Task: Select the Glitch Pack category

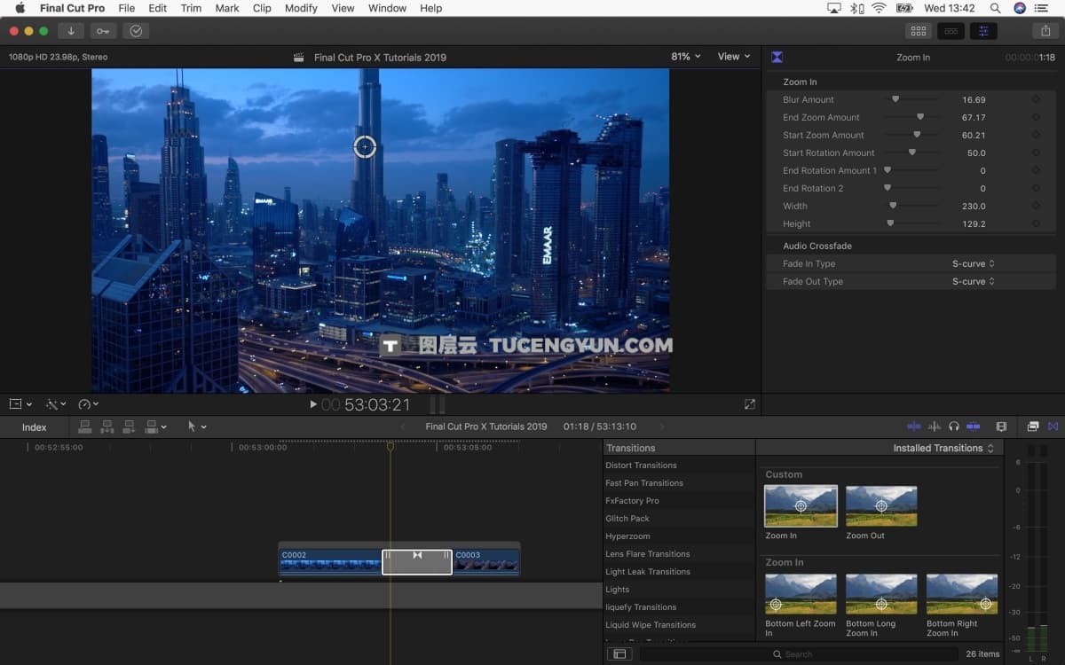Action: [x=627, y=519]
